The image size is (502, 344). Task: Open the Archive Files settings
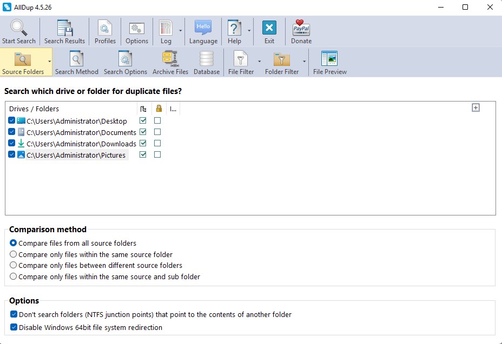coord(169,61)
